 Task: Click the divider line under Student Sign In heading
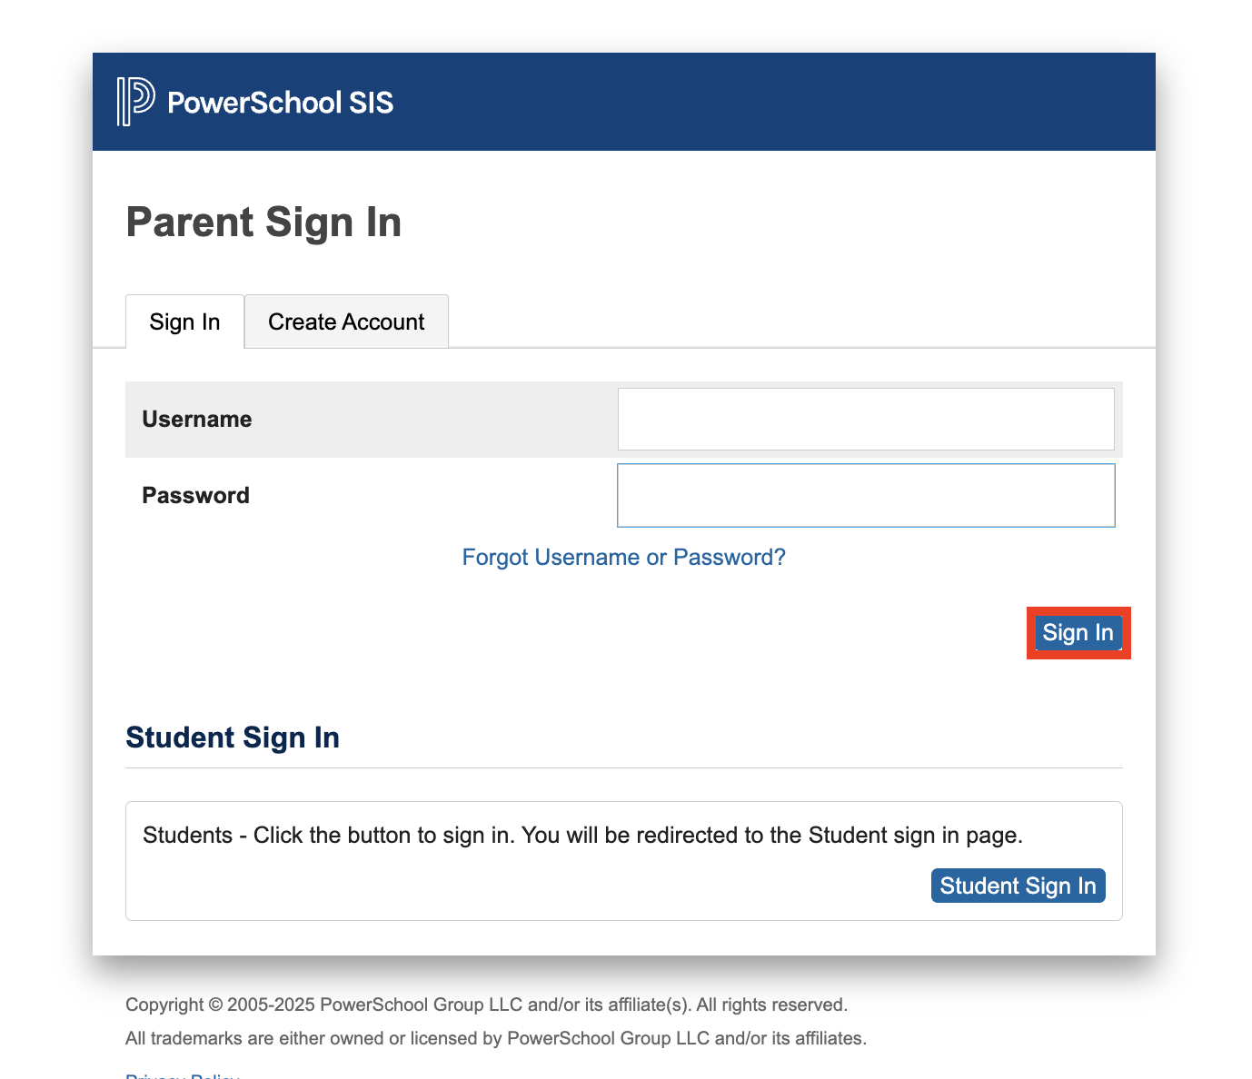tap(623, 768)
